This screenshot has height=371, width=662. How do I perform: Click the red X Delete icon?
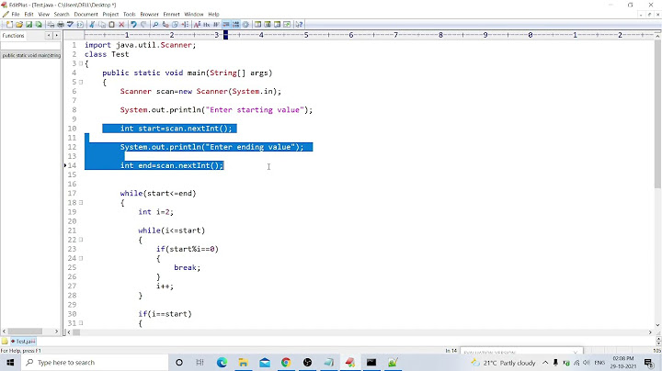(121, 25)
